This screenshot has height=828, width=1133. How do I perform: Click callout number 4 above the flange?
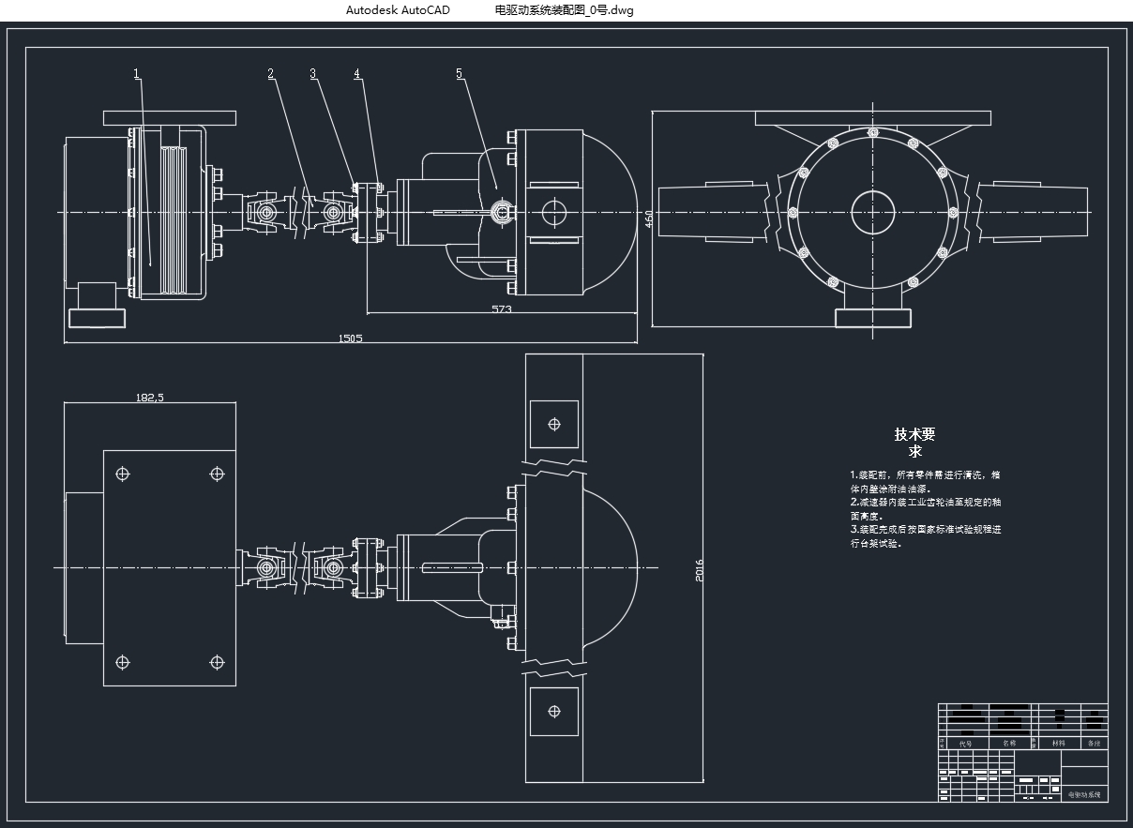357,74
